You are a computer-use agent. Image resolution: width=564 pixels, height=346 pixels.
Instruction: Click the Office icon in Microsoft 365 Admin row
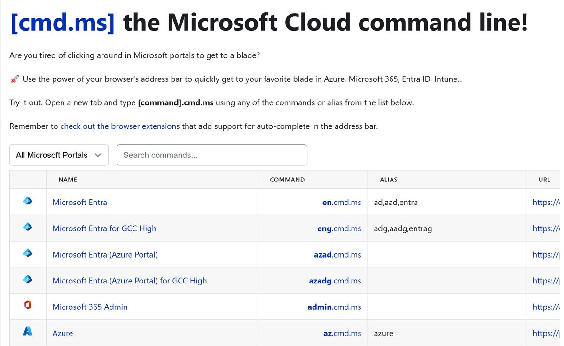point(28,306)
